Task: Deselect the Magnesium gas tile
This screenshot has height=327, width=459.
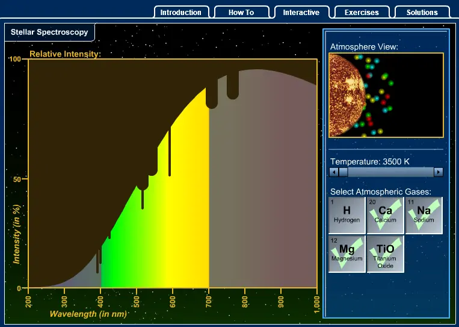Action: click(x=347, y=254)
